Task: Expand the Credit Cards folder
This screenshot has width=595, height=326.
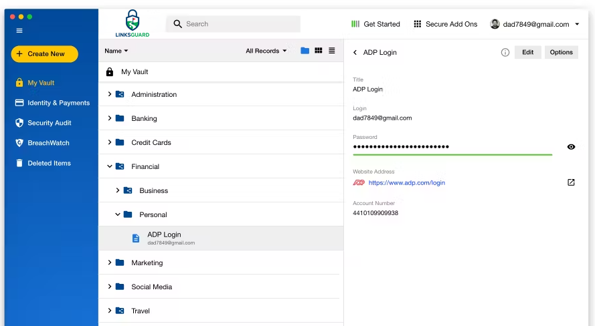Action: coord(110,142)
